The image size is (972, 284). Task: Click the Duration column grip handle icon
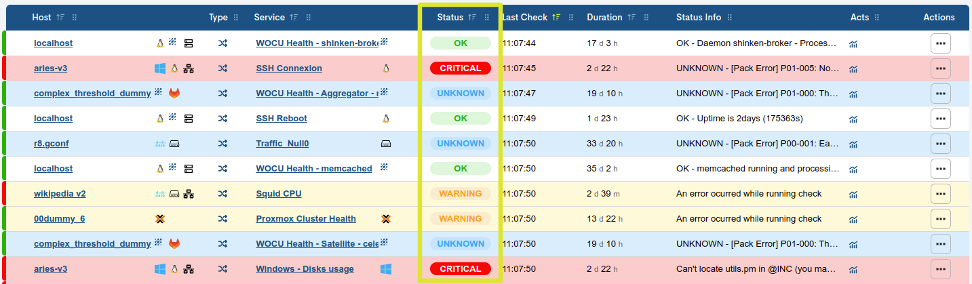coord(646,18)
